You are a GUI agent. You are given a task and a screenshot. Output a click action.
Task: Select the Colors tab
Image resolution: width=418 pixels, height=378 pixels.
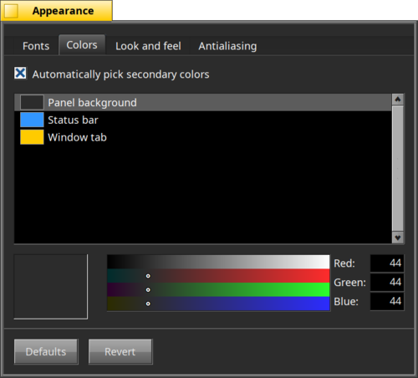tap(82, 45)
